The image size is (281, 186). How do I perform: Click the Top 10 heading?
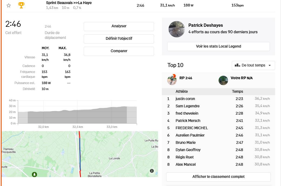175,65
